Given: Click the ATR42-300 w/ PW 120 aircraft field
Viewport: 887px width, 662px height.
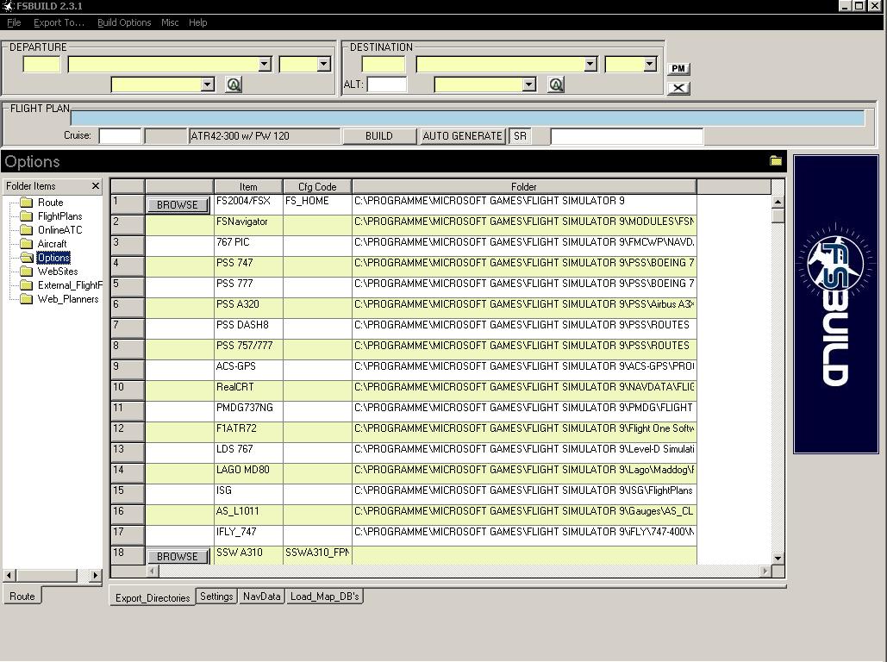Looking at the screenshot, I should 265,136.
